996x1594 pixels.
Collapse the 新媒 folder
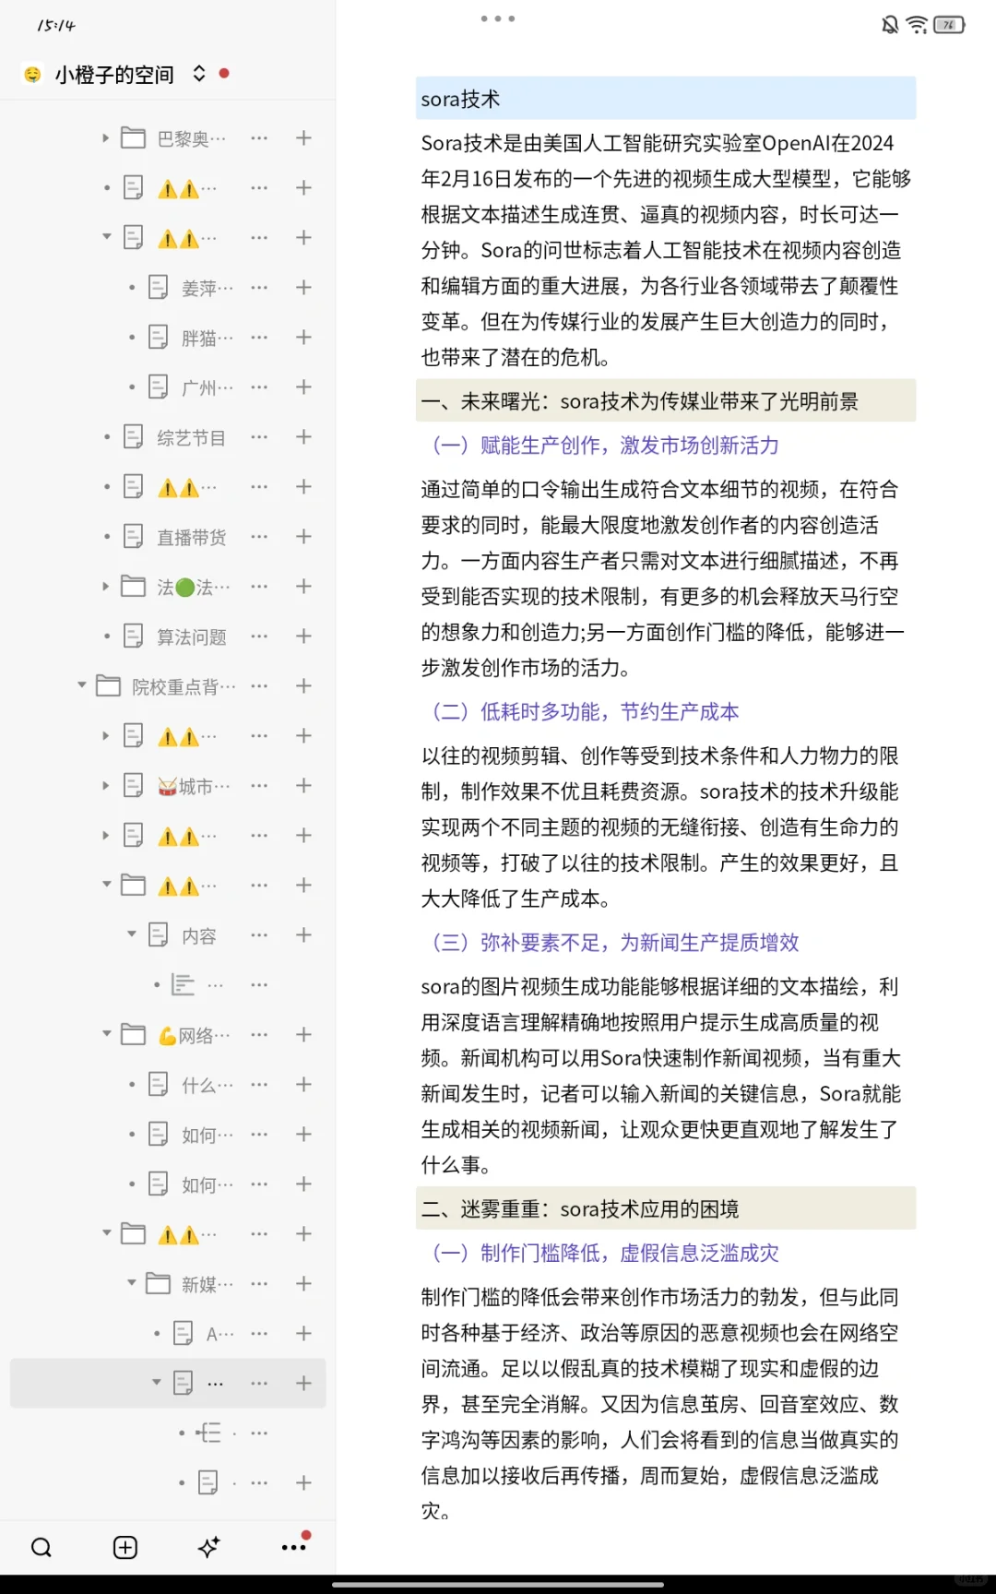(x=131, y=1283)
